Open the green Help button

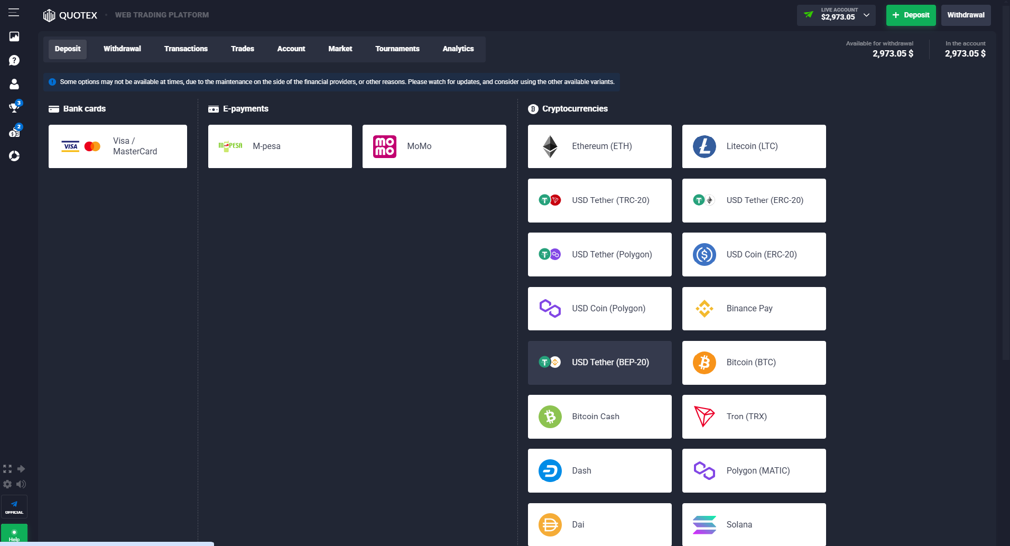point(14,534)
